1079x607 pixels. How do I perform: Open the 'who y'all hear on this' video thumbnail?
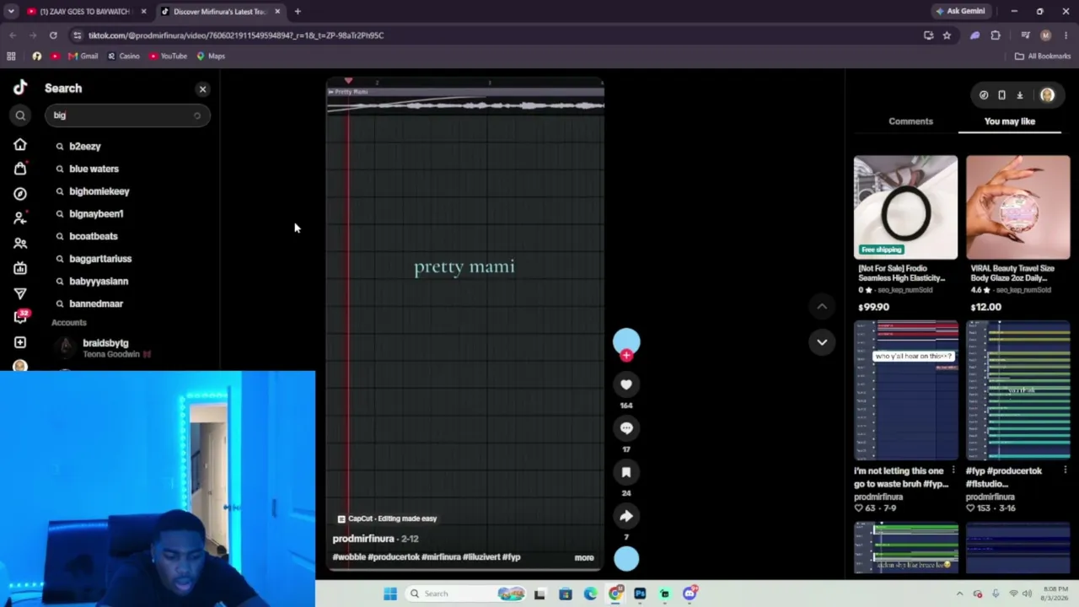click(x=905, y=390)
